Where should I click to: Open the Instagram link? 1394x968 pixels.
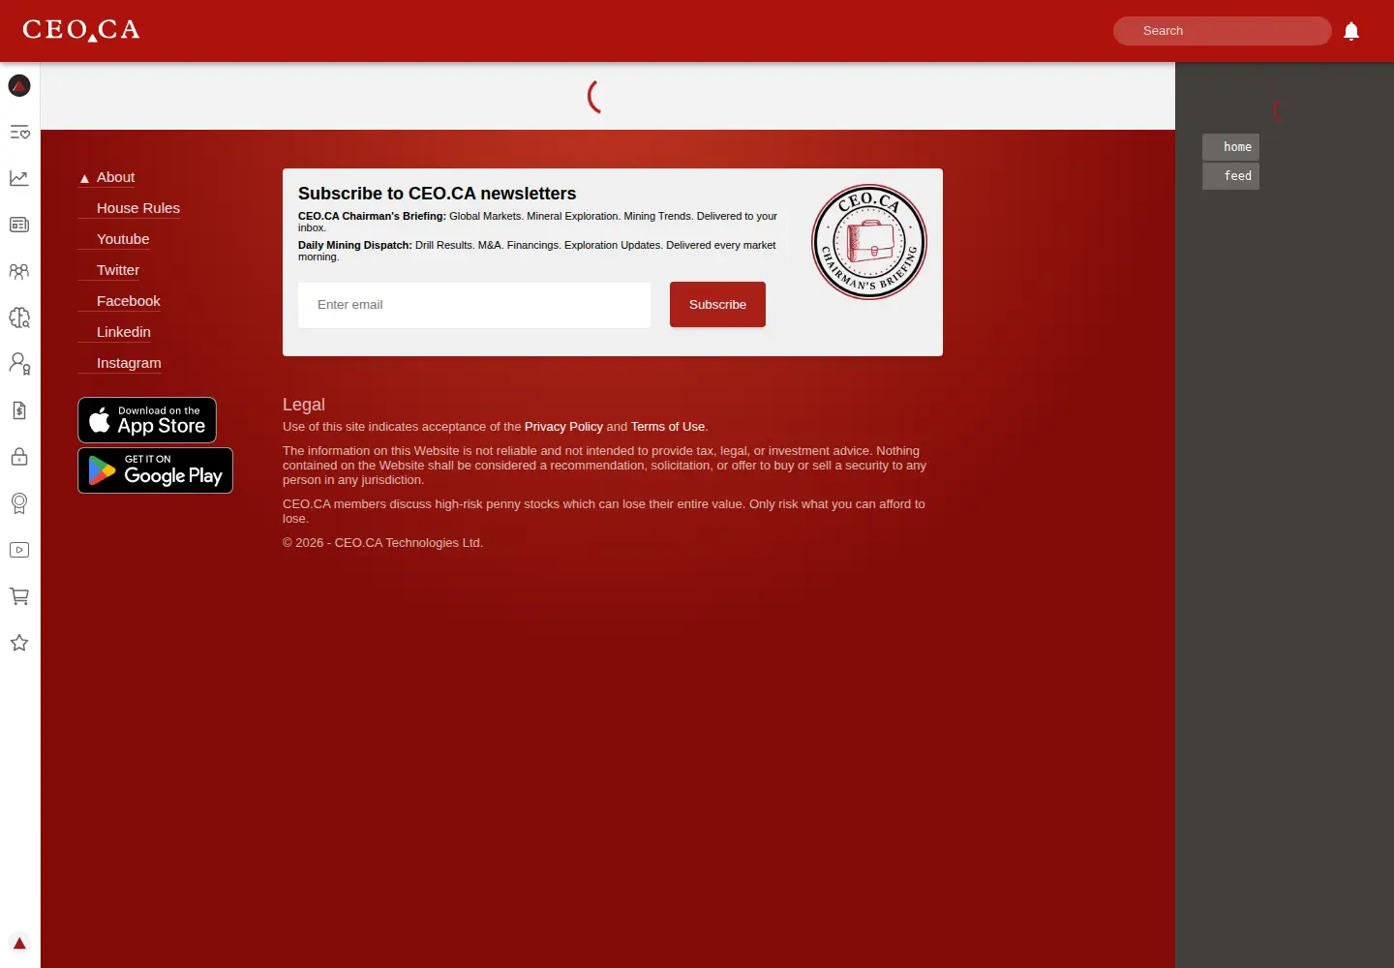coord(129,363)
